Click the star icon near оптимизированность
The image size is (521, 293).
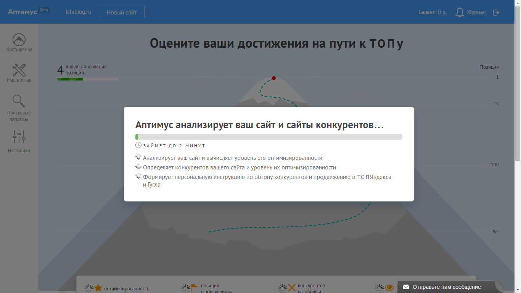[x=98, y=288]
